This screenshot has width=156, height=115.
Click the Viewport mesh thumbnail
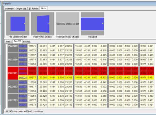[x=92, y=24]
